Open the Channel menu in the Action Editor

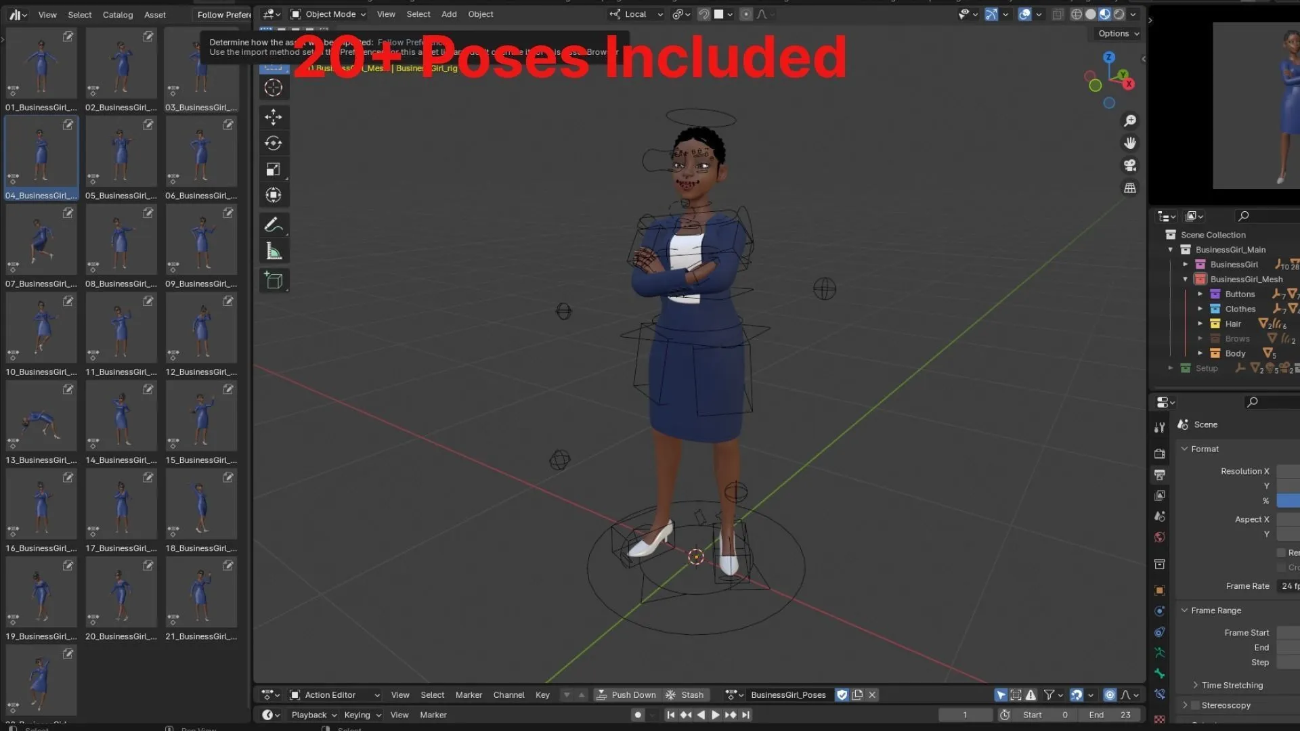(x=508, y=694)
